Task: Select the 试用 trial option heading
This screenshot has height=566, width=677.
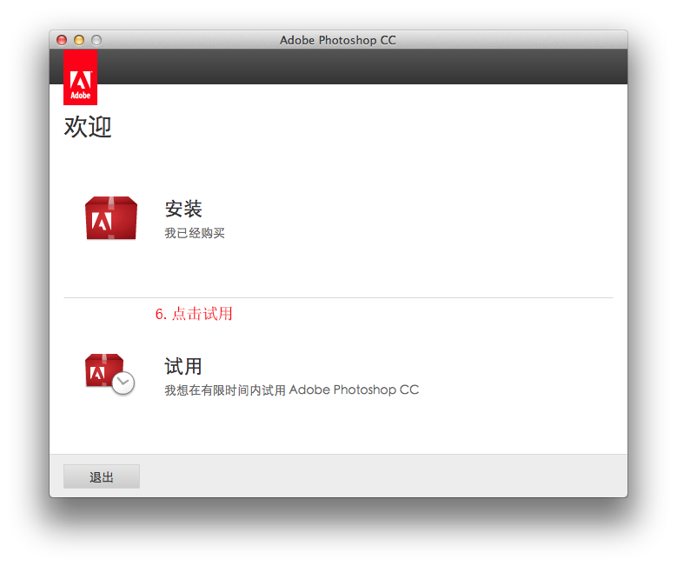Action: point(183,366)
